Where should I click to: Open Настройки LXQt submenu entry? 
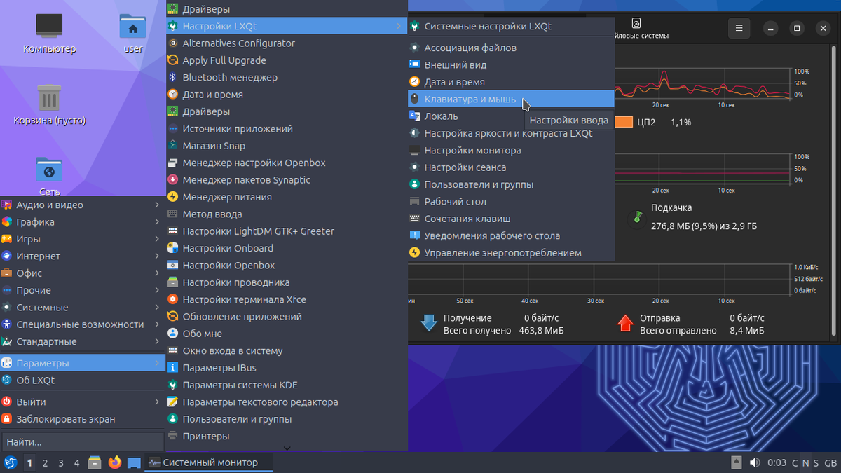point(287,26)
